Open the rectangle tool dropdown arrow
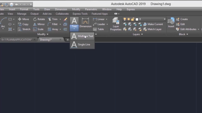202x113 pixels. point(14,19)
